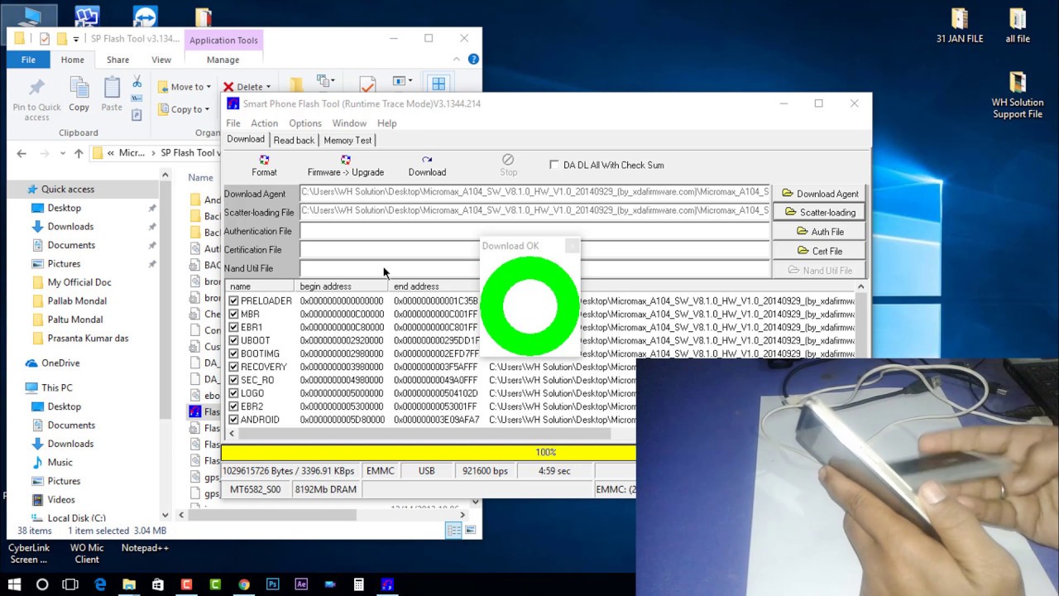Open WH Solution Support File desktop icon
This screenshot has height=596, width=1059.
[x=1018, y=94]
